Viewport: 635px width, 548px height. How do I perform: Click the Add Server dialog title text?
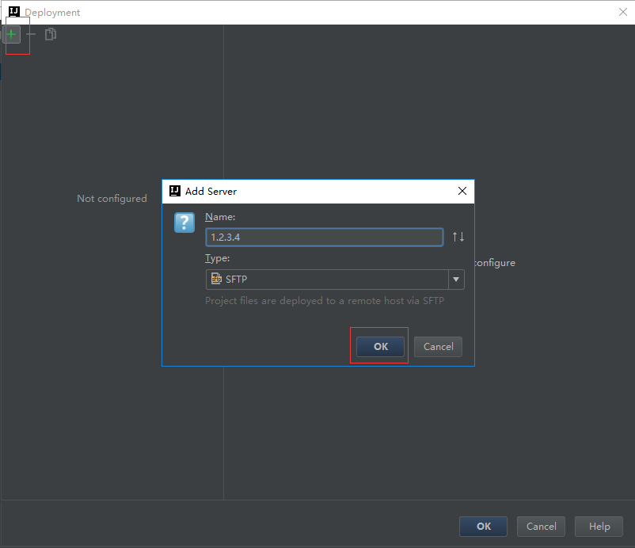click(211, 191)
